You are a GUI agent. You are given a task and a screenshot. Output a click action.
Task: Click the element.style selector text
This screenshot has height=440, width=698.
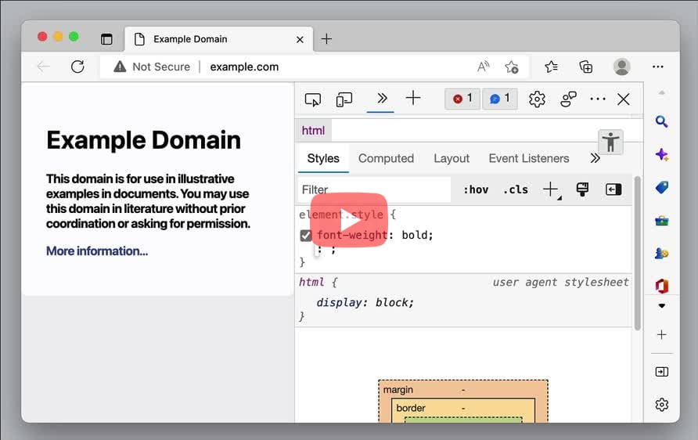coord(341,215)
